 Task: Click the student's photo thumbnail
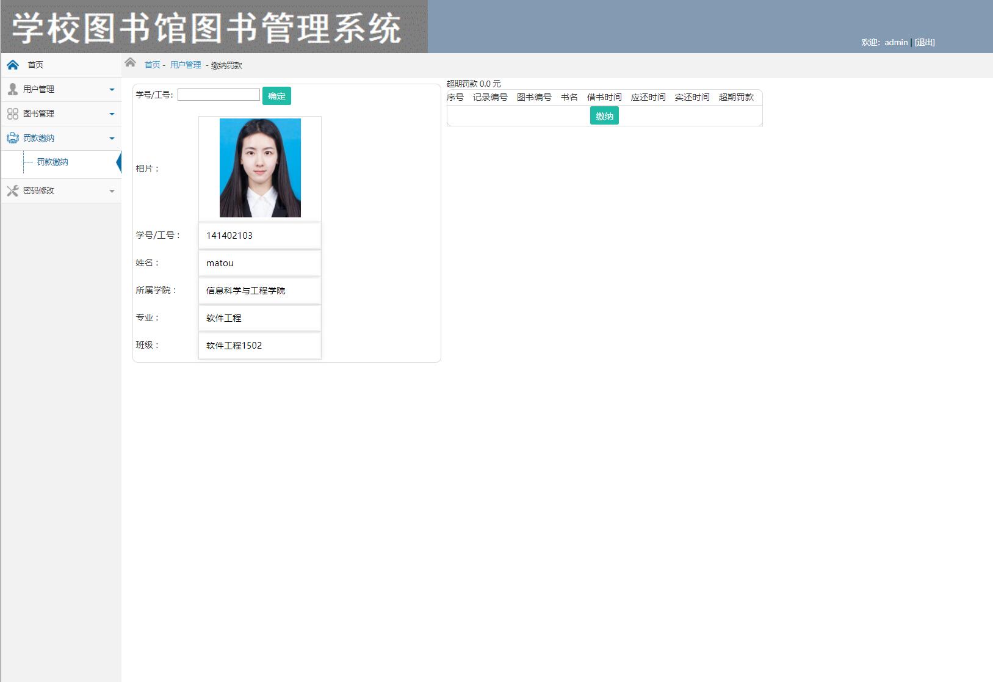(260, 168)
